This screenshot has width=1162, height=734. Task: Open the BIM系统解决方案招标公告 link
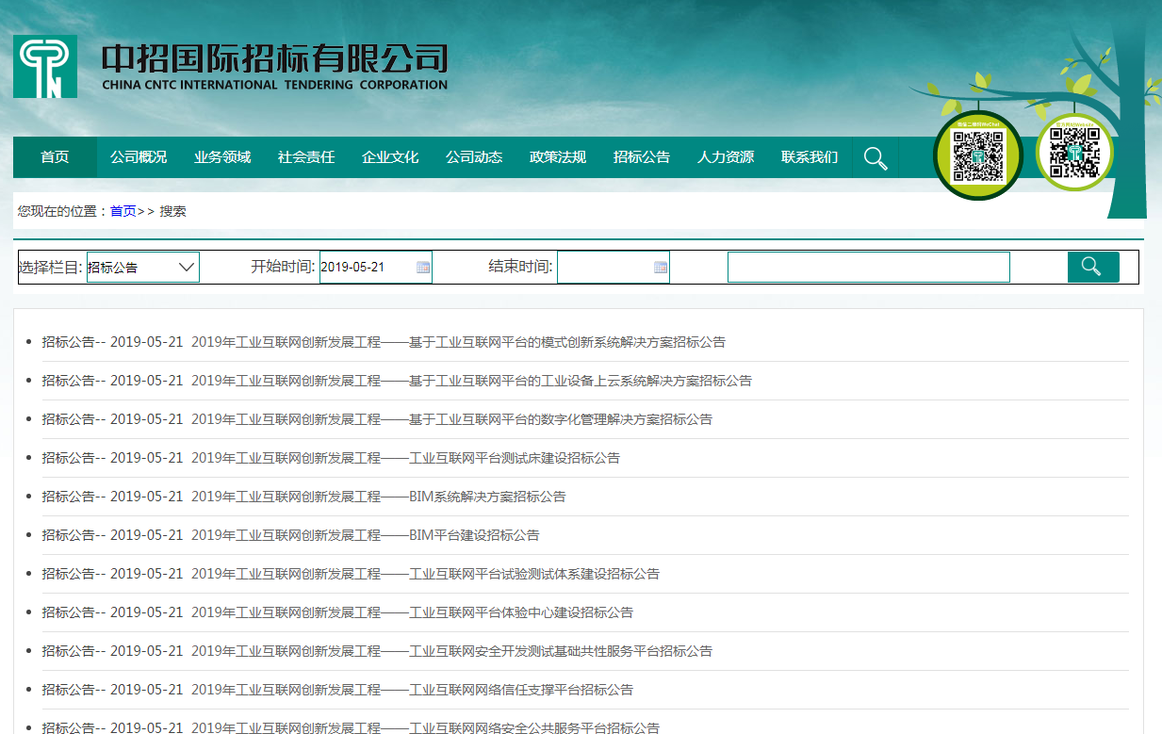(378, 497)
